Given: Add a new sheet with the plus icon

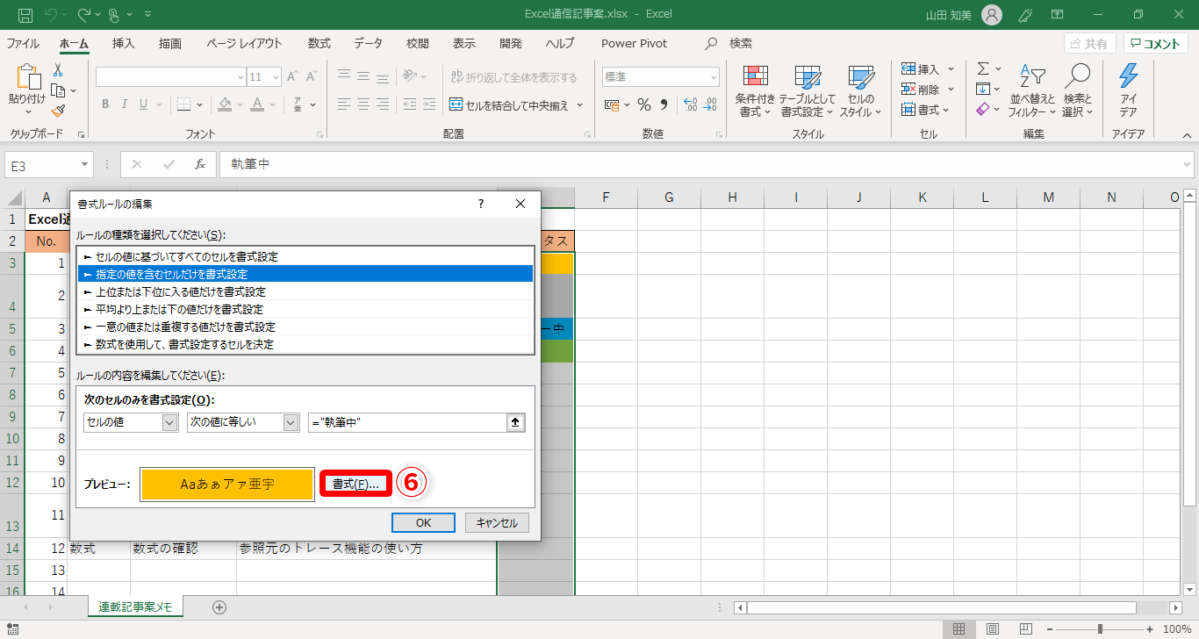Looking at the screenshot, I should [x=219, y=607].
